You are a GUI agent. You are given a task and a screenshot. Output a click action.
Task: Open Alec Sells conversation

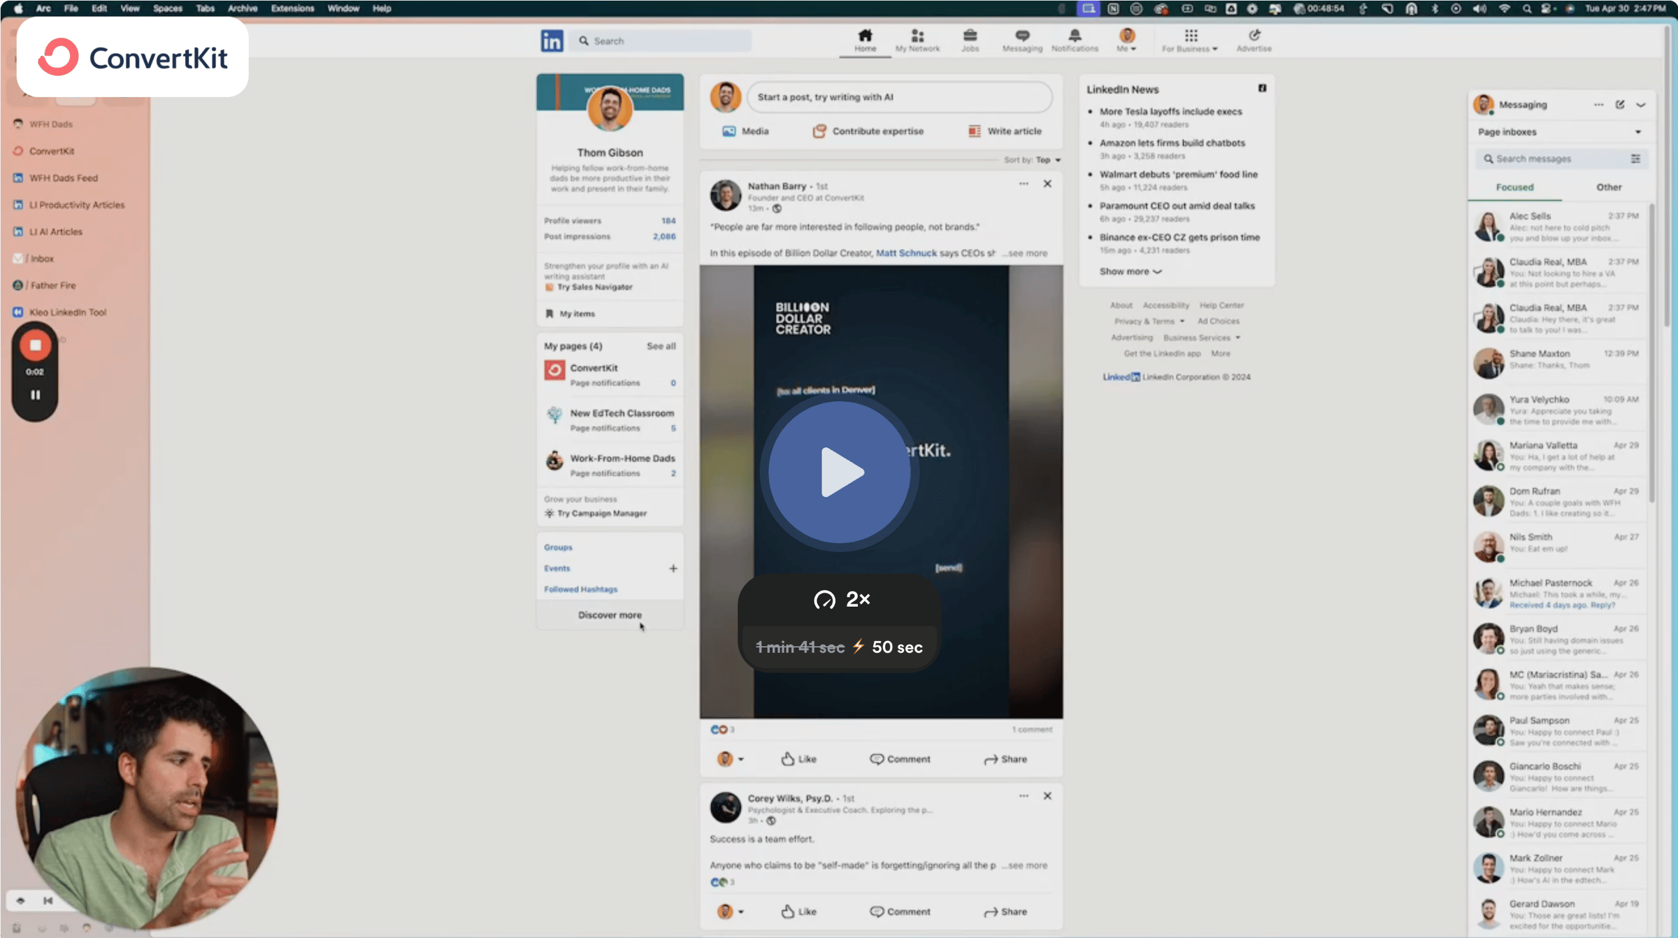(1557, 227)
